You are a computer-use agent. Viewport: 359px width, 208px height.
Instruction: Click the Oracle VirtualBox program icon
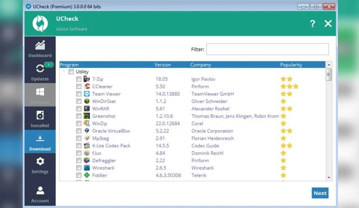point(87,131)
